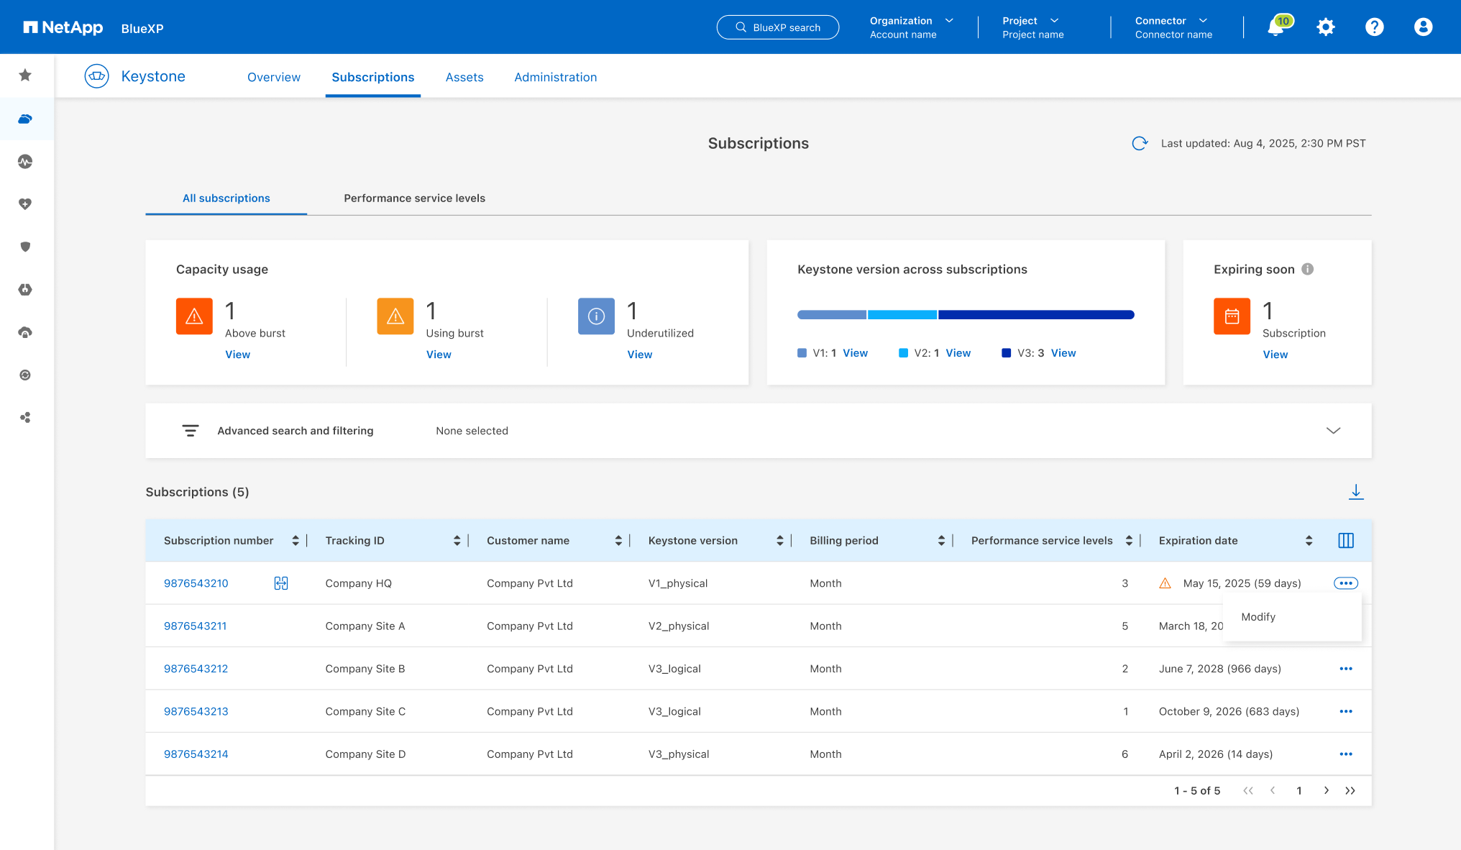
Task: Open the column chooser icon in table header
Action: pos(1346,541)
